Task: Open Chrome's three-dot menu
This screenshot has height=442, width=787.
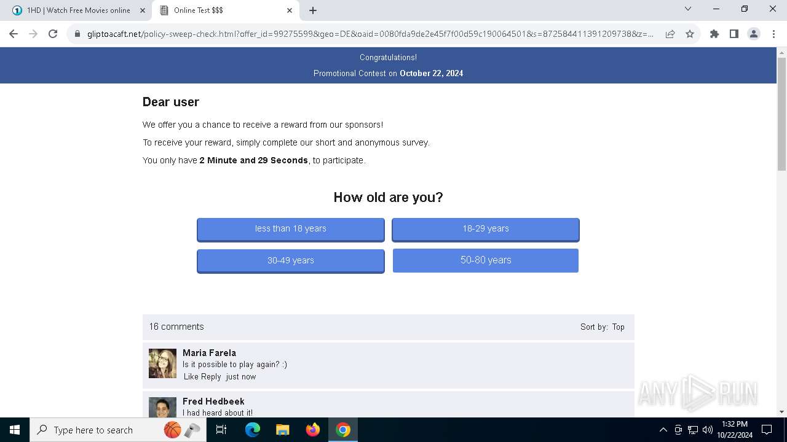Action: (773, 34)
